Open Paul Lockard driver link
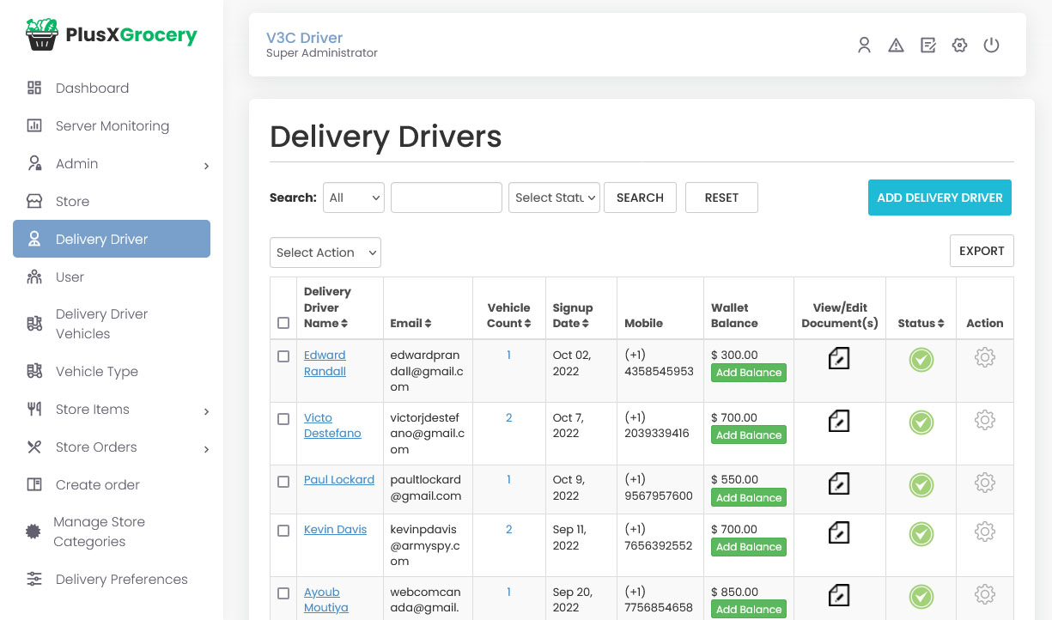Viewport: 1052px width, 620px height. point(339,480)
